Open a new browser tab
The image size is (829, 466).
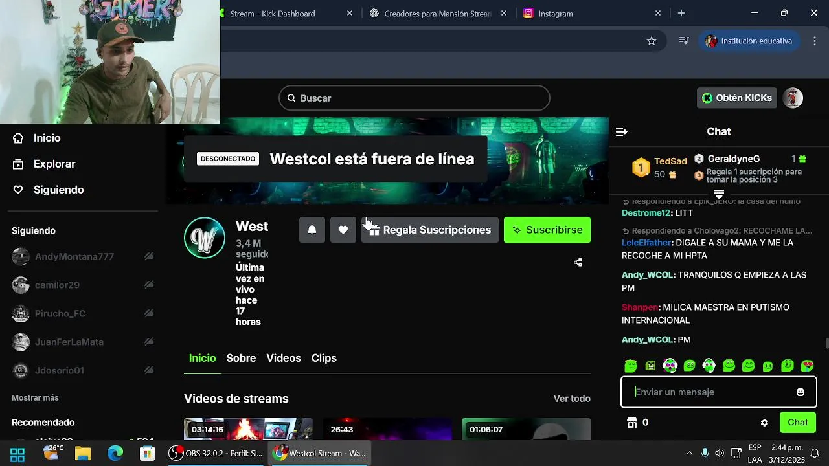pyautogui.click(x=681, y=13)
